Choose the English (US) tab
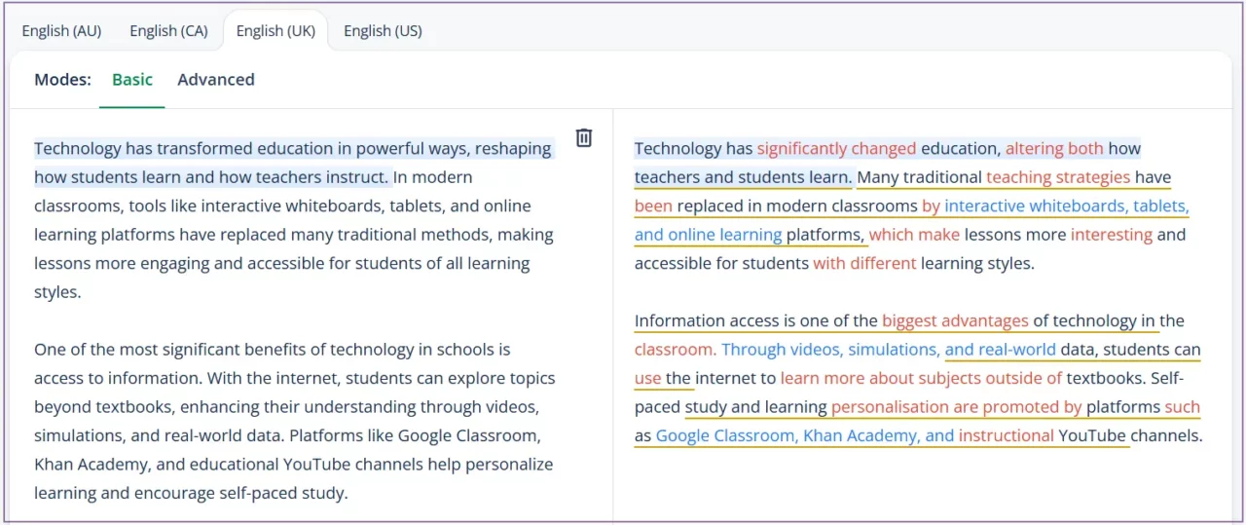 click(x=383, y=30)
